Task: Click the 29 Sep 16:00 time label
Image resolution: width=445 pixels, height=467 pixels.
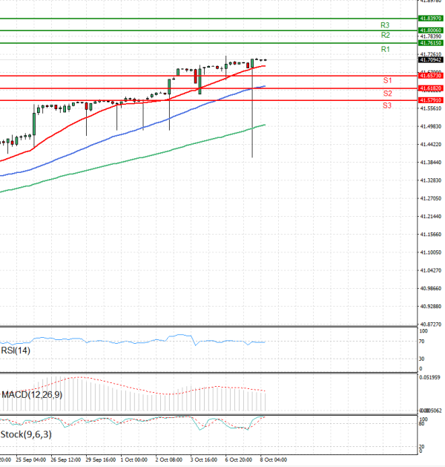Action: click(99, 460)
